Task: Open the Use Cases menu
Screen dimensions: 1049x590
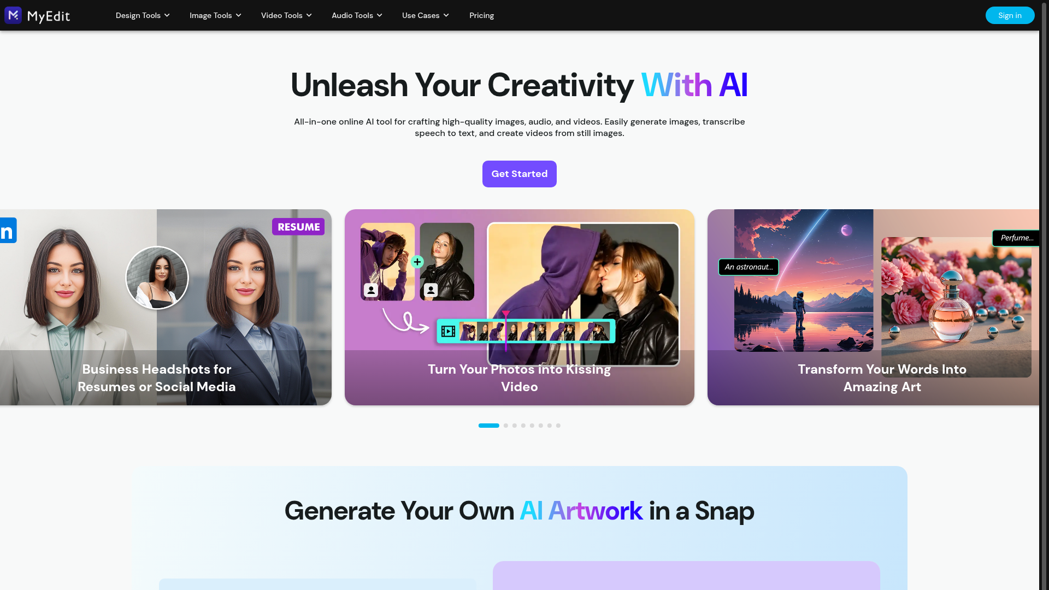Action: click(x=426, y=15)
